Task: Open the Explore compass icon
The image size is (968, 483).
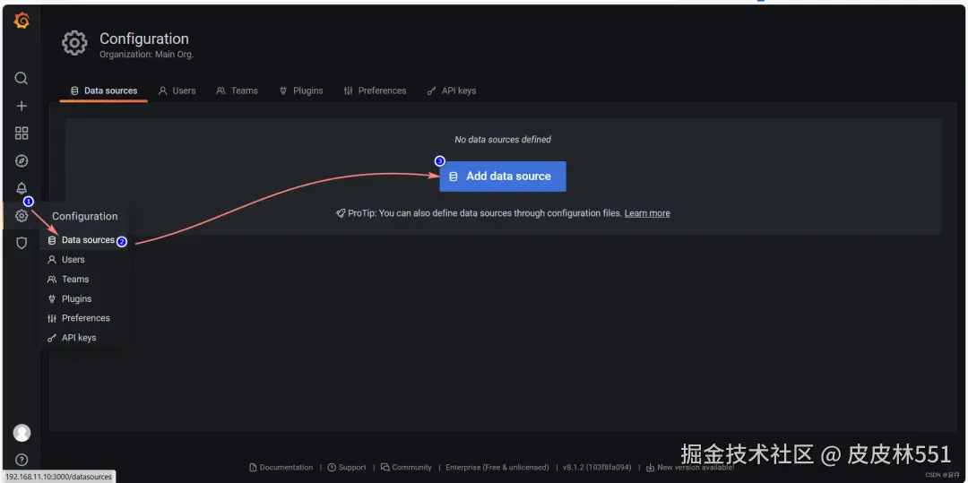Action: pyautogui.click(x=22, y=161)
